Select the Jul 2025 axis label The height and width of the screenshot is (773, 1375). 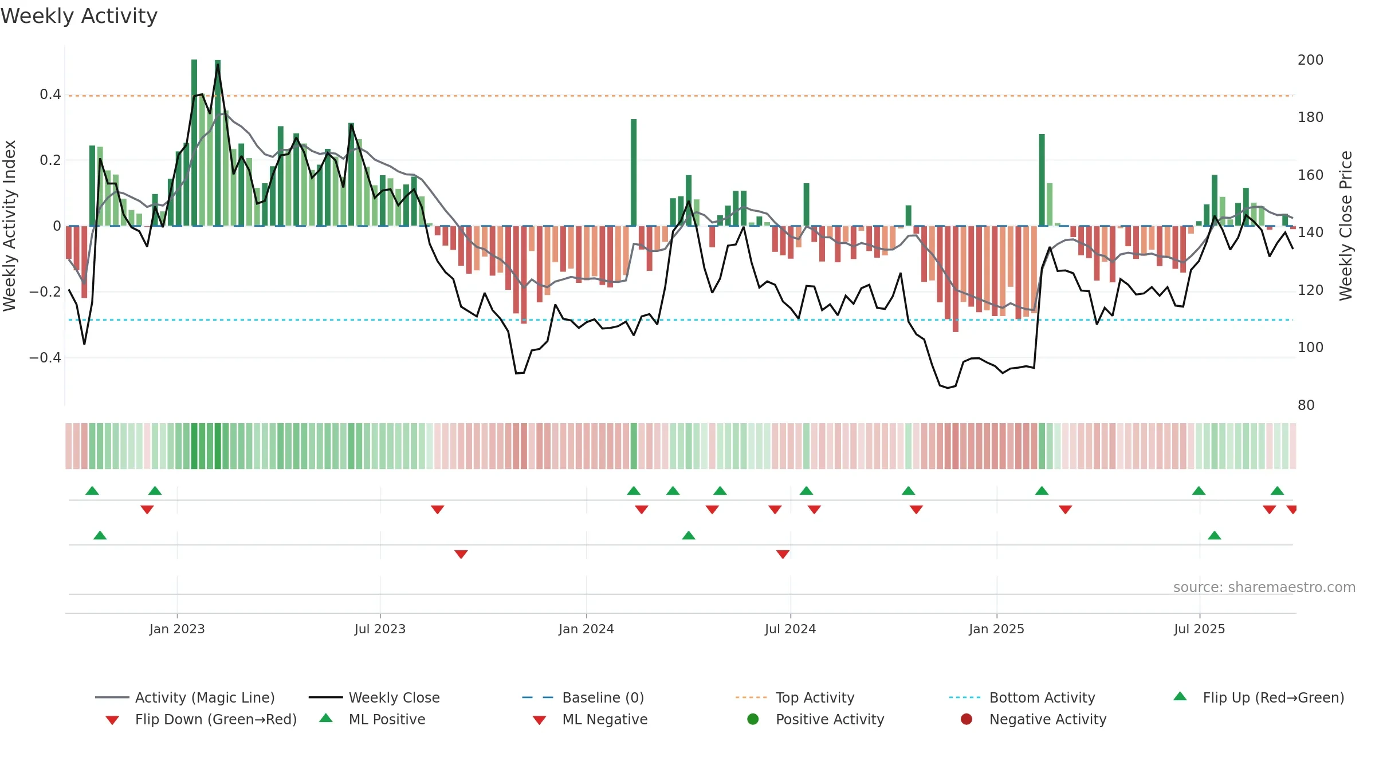point(1199,629)
